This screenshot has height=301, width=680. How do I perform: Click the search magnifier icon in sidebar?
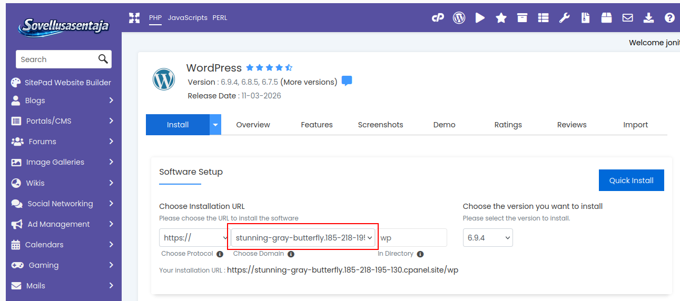click(103, 59)
